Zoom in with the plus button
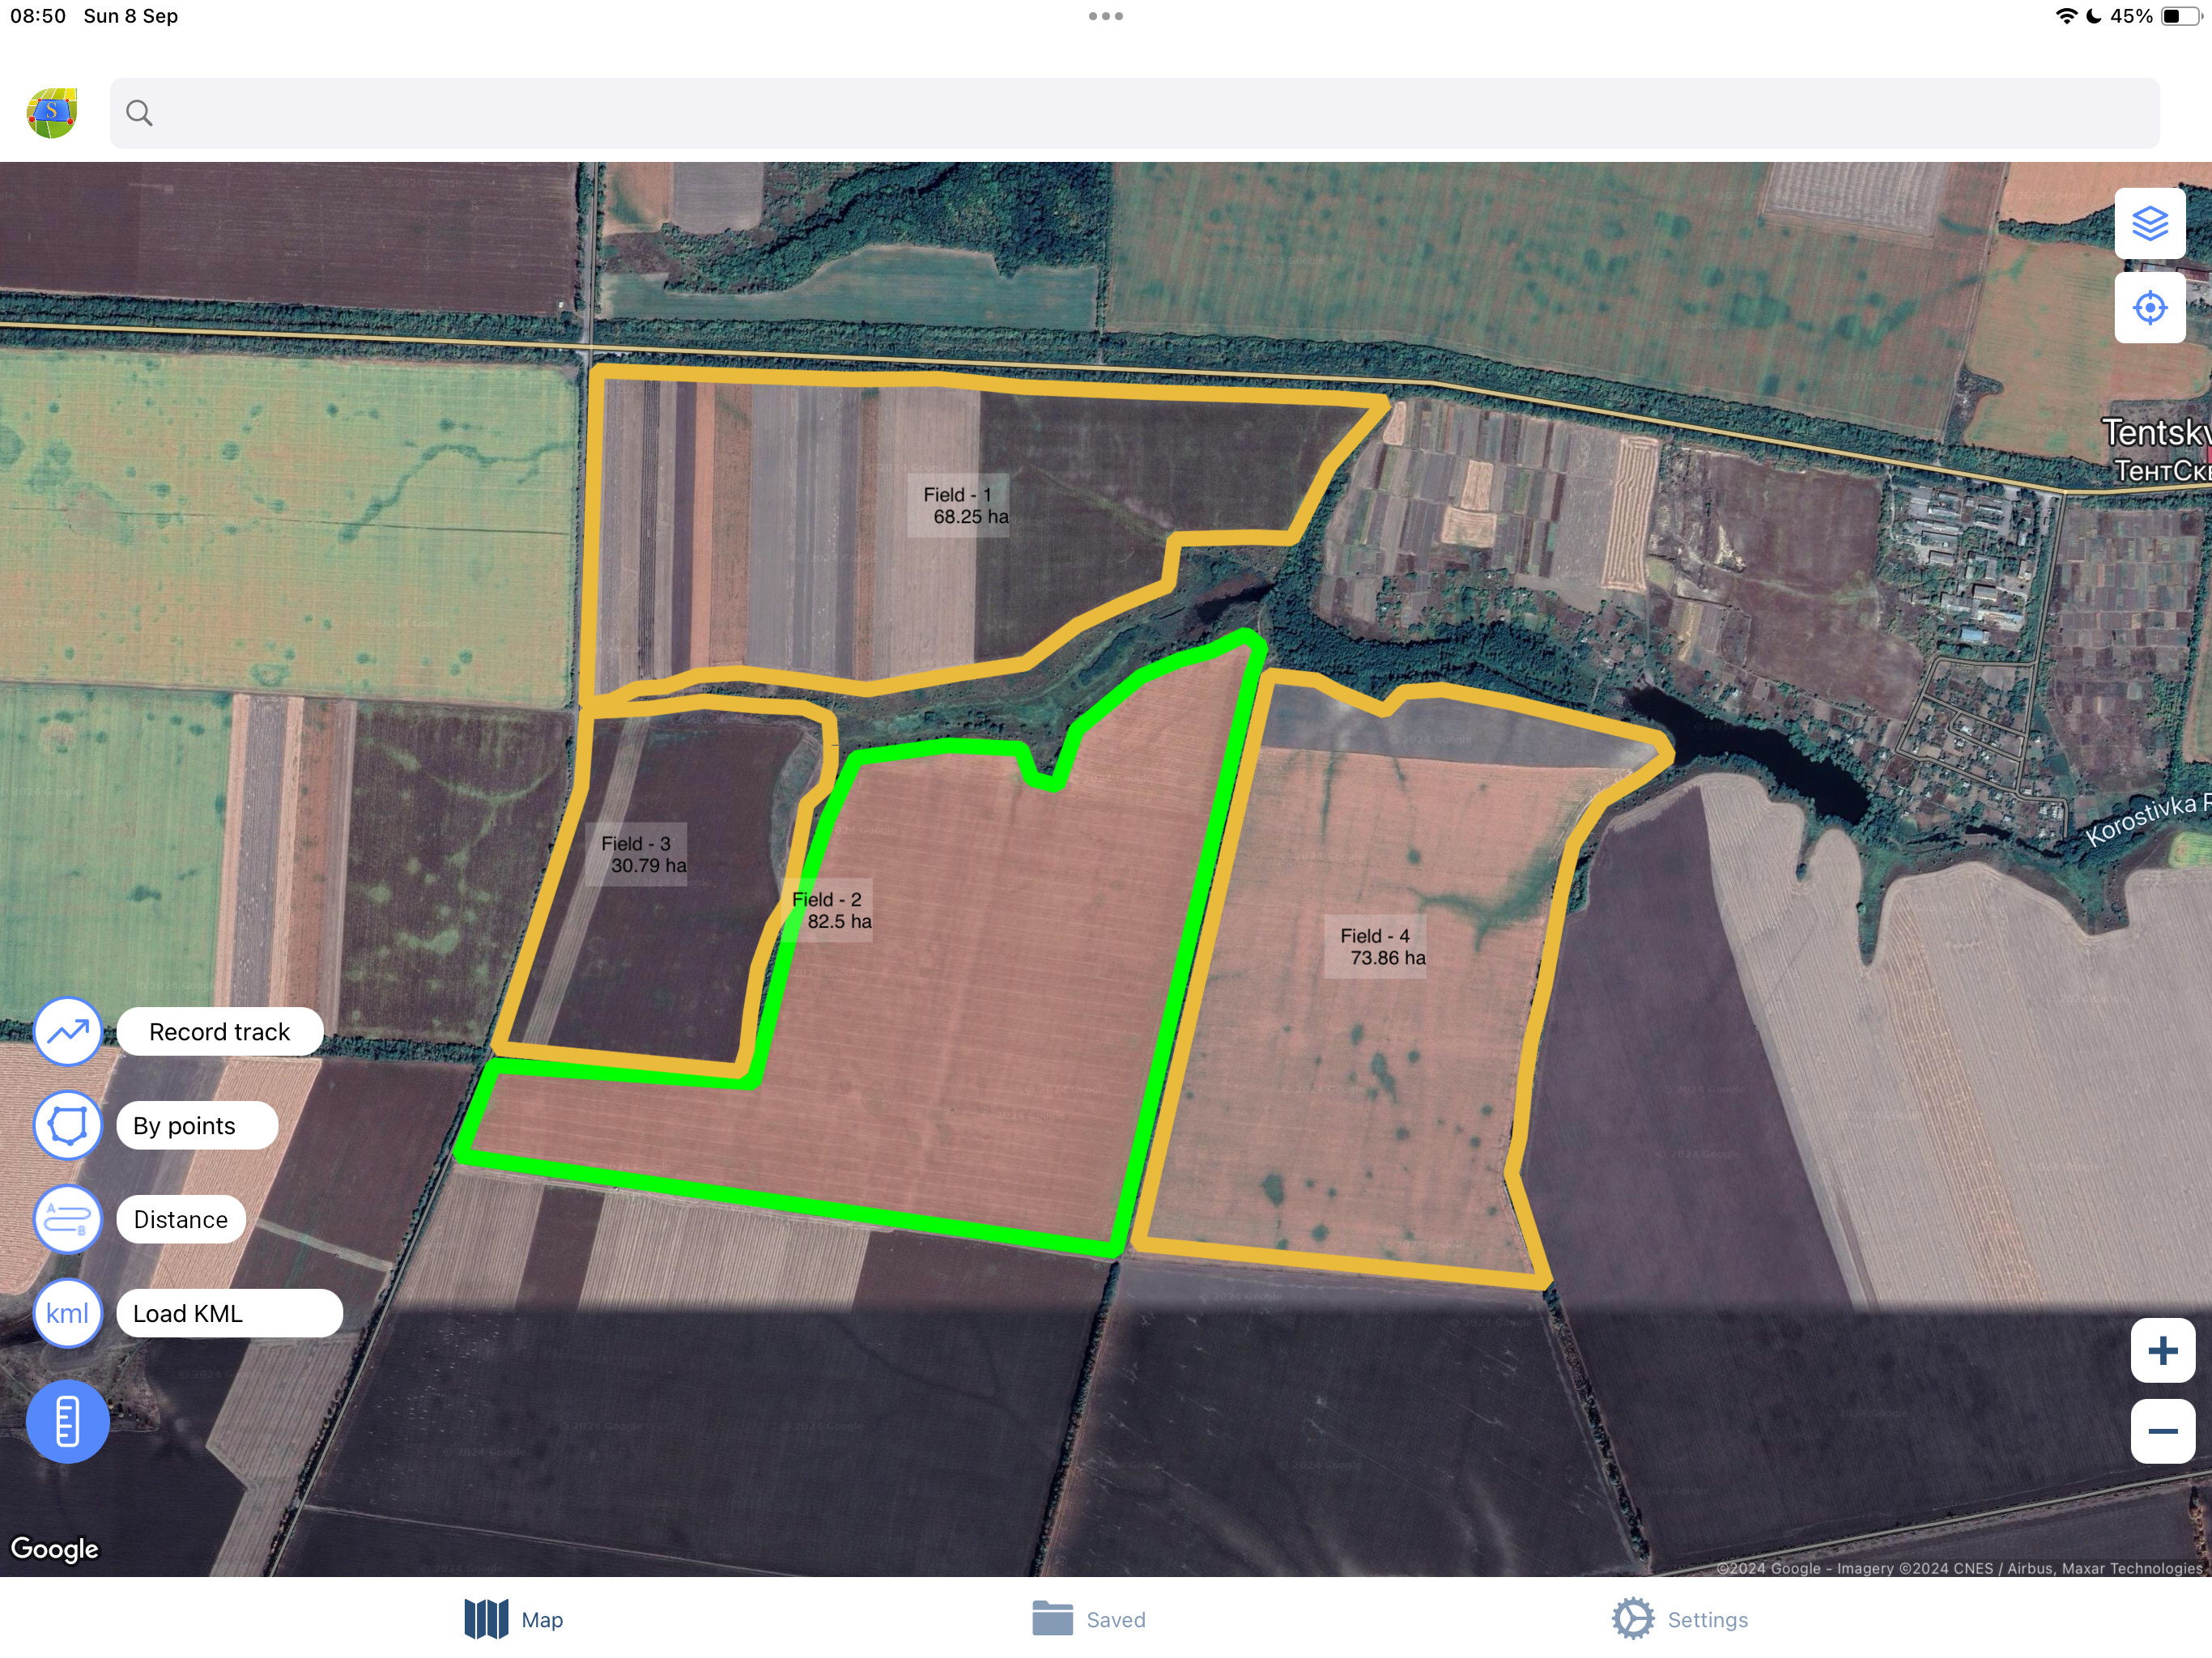 coord(2162,1351)
